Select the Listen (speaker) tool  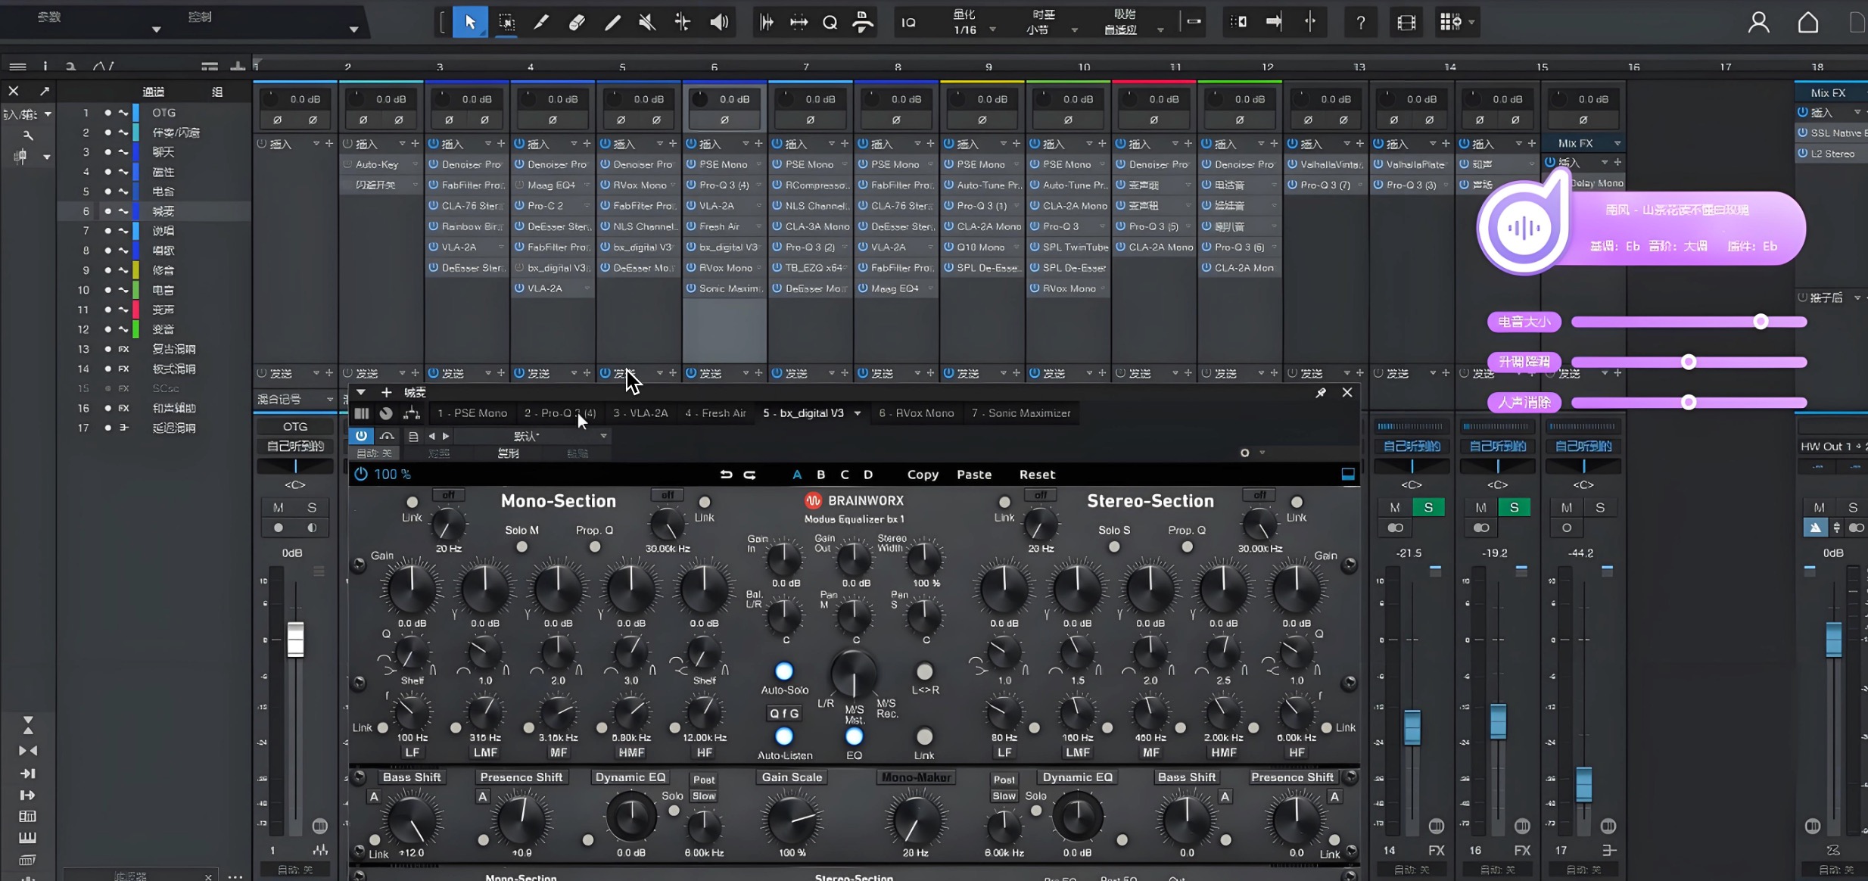[x=719, y=22]
